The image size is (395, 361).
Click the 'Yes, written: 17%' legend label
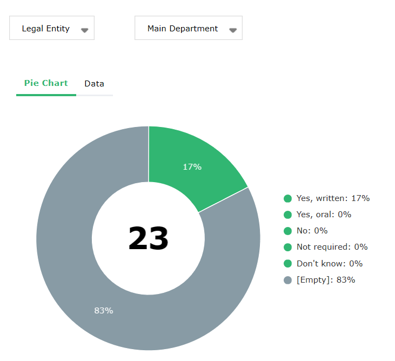[333, 198]
